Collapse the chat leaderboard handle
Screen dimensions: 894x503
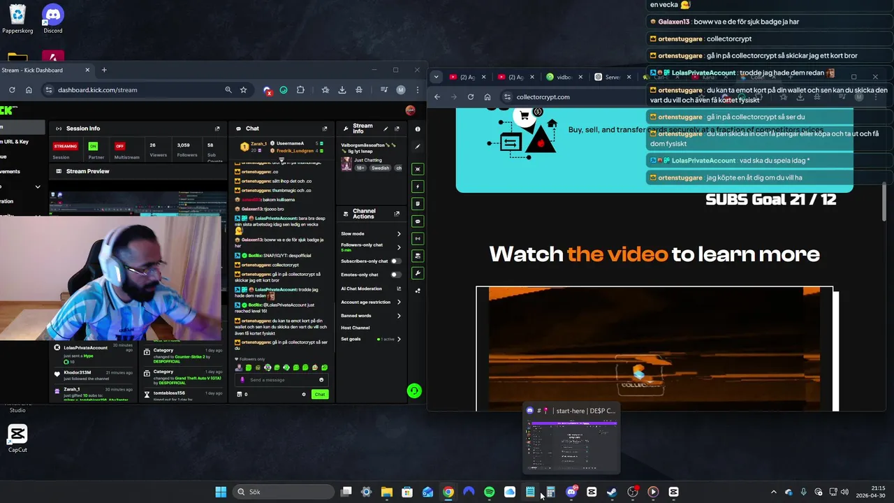(281, 159)
